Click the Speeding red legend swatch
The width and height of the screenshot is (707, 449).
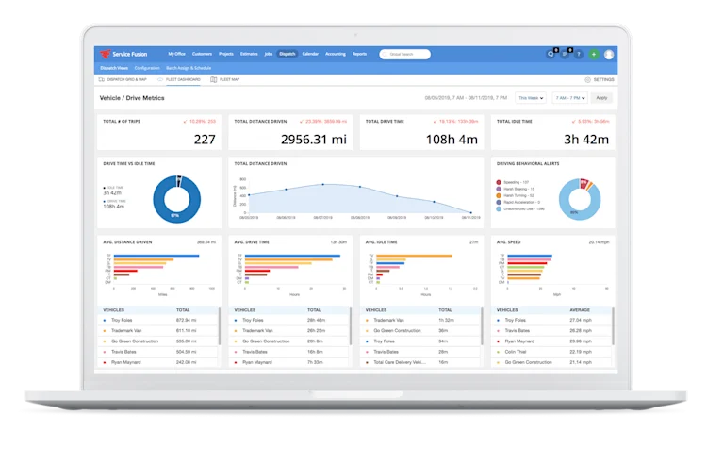click(499, 182)
